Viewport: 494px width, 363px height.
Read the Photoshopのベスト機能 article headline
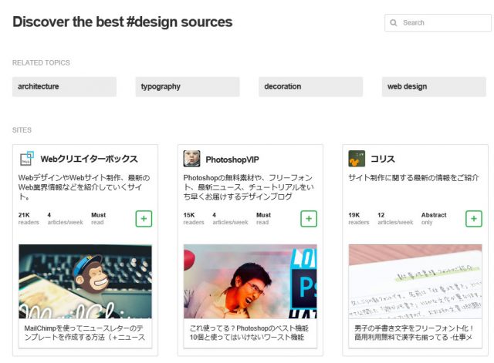[x=250, y=332]
